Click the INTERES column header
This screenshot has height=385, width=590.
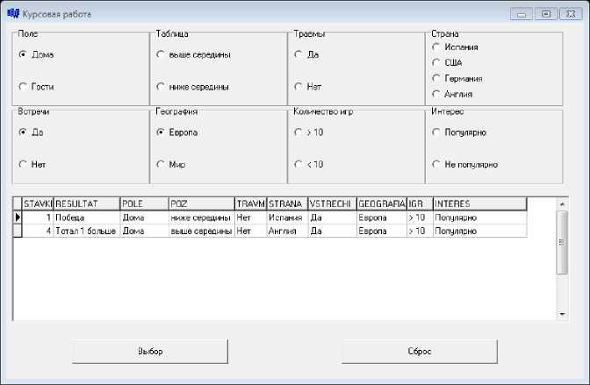(x=480, y=203)
